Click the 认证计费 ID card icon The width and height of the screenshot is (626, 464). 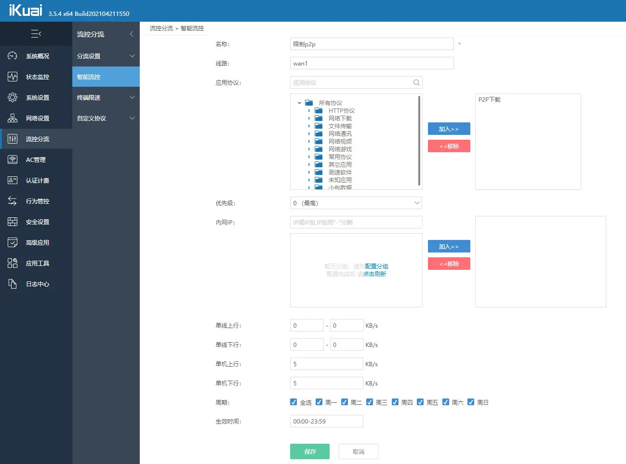13,180
